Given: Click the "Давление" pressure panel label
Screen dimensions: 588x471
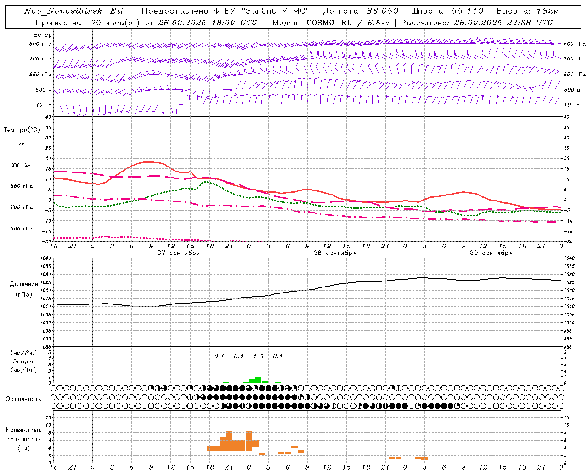Looking at the screenshot, I should pyautogui.click(x=23, y=284).
